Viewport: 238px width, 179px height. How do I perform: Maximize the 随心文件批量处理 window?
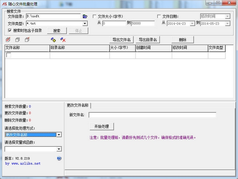click(218, 3)
